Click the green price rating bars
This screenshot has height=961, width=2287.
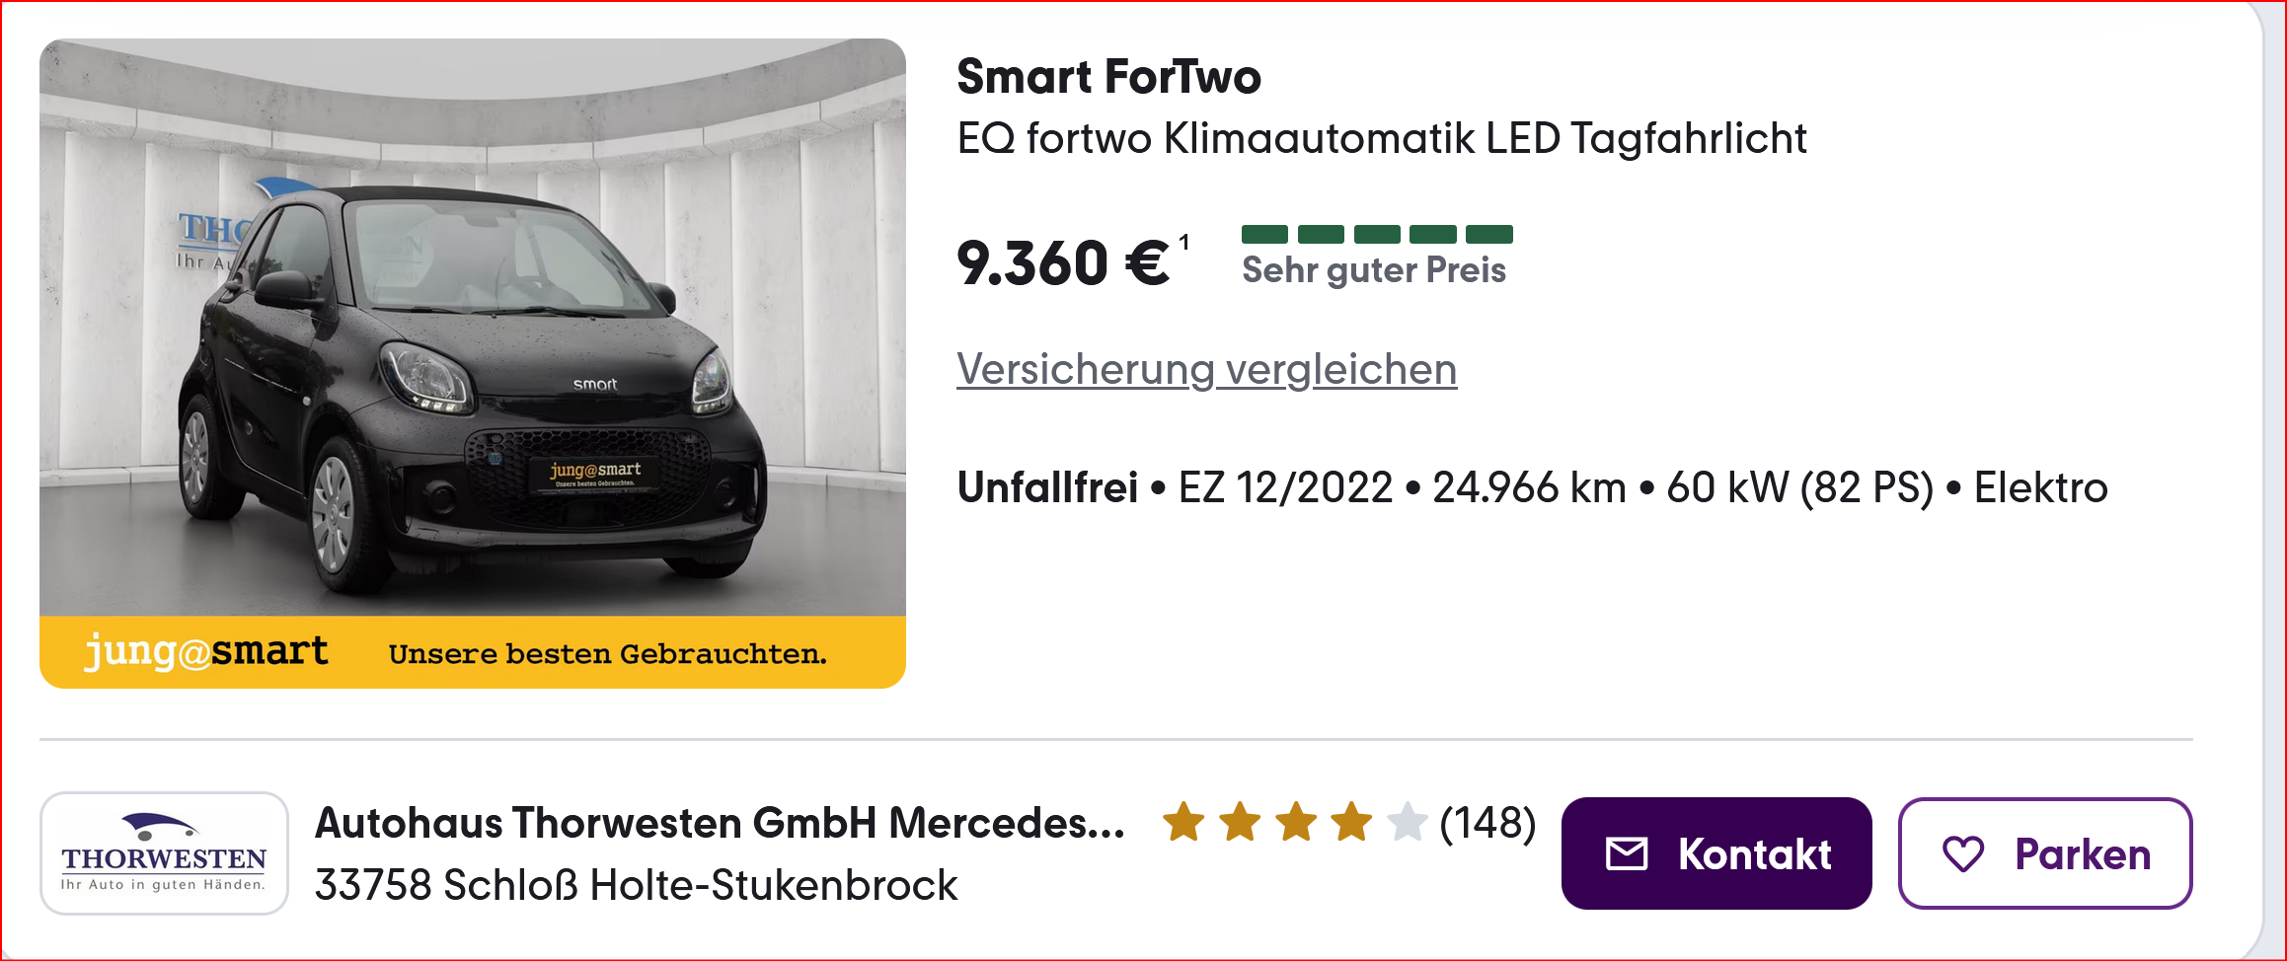(x=1376, y=234)
